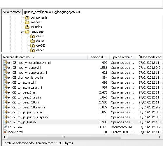The width and height of the screenshot is (163, 146).
Task: Click the index.html Firefox file icon
Action: point(5,132)
